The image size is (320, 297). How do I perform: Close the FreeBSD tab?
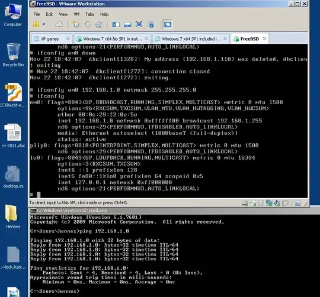[x=264, y=38]
